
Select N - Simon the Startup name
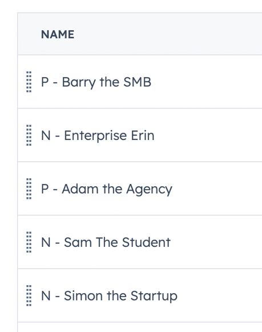pos(109,296)
